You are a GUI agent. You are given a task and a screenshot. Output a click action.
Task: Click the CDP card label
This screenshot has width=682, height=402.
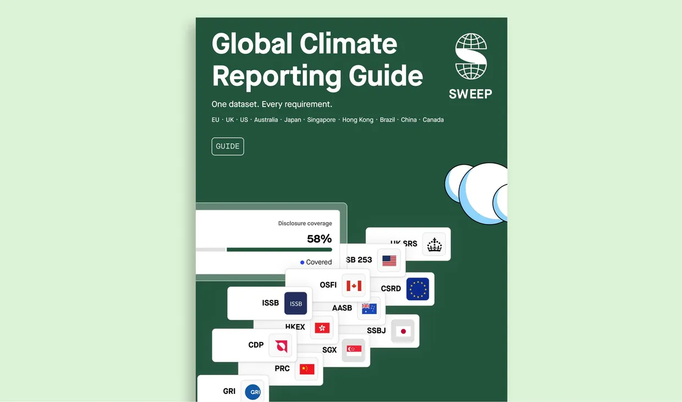(256, 345)
